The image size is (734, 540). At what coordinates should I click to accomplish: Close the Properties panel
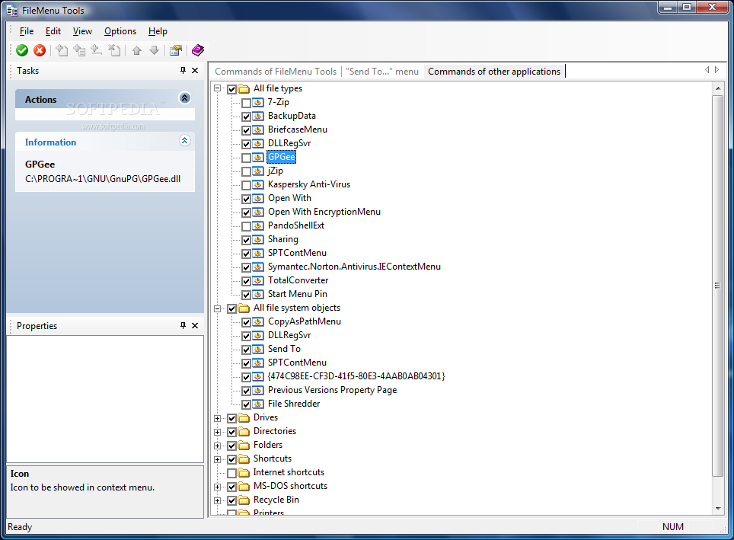pos(195,325)
